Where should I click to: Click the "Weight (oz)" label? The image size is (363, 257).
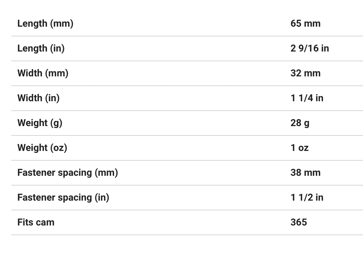click(x=42, y=148)
